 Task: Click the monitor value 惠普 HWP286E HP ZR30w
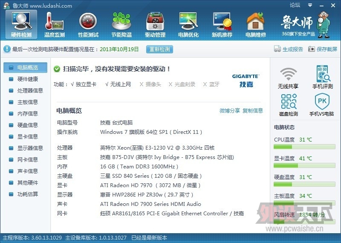point(147,194)
